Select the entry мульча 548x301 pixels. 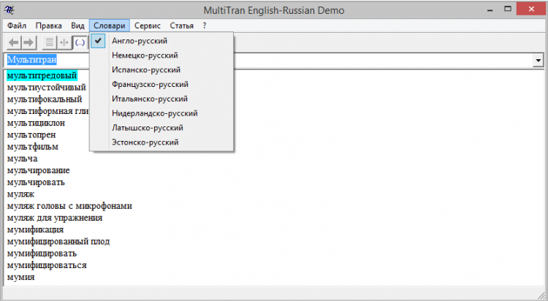23,159
